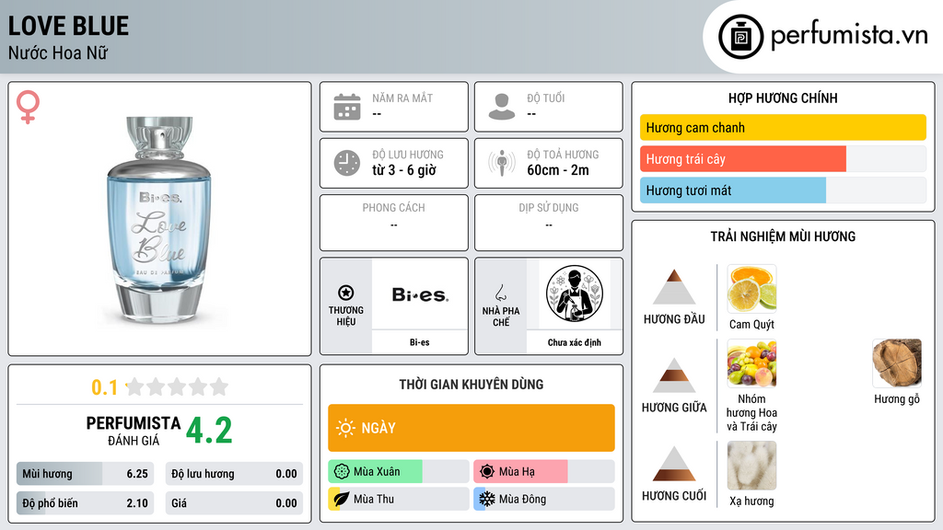Click the Mùi hương 6.25 score bar

click(x=85, y=474)
